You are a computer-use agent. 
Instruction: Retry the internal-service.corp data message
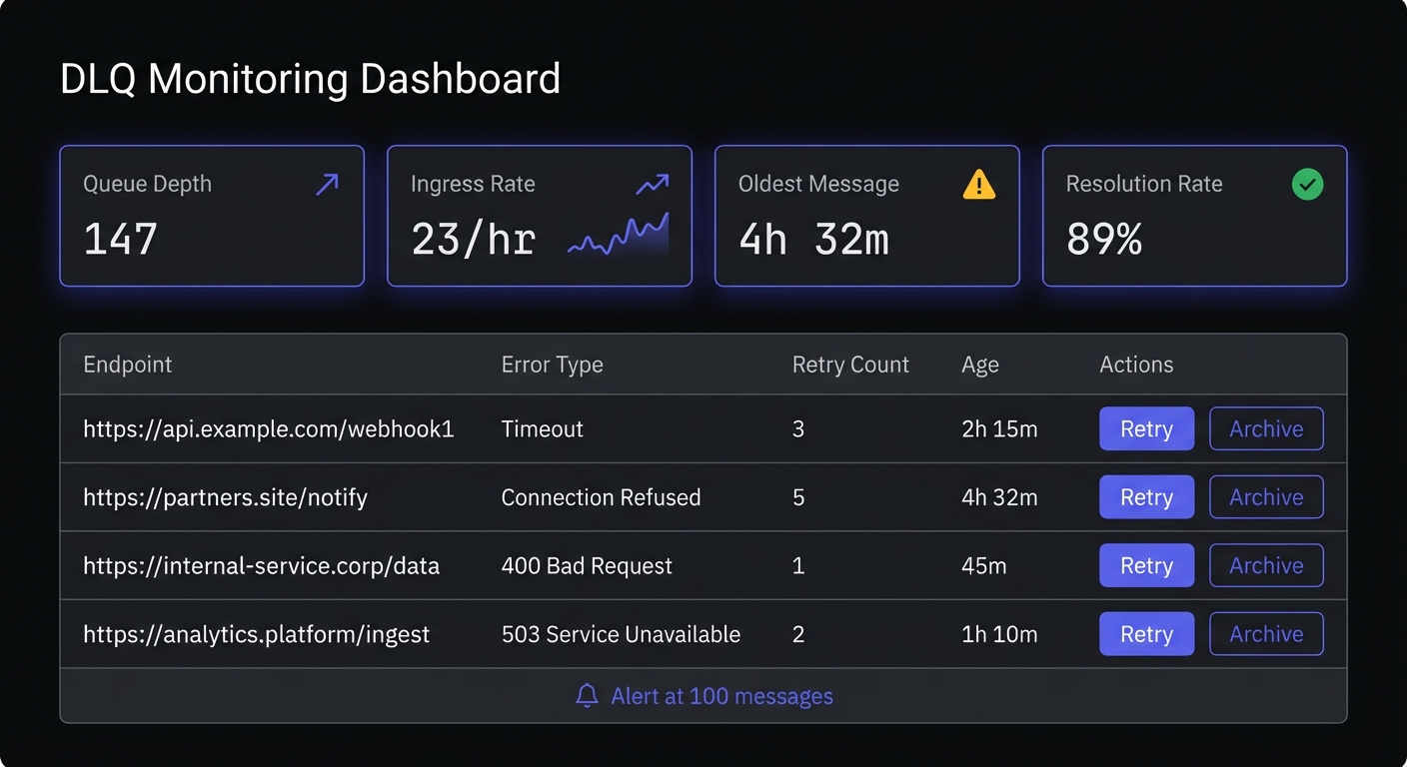1146,565
